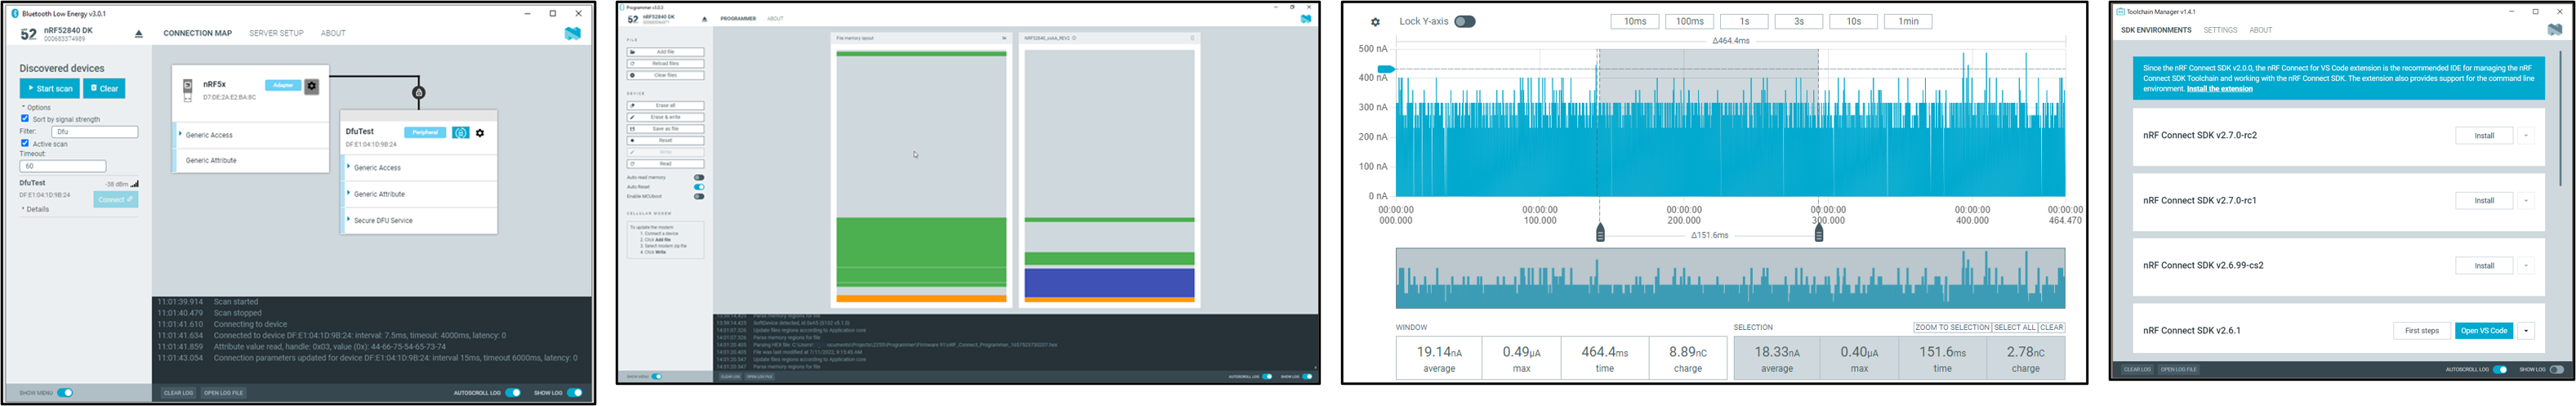The image size is (2576, 406).
Task: Click Zoom to Selection button
Action: click(1952, 328)
